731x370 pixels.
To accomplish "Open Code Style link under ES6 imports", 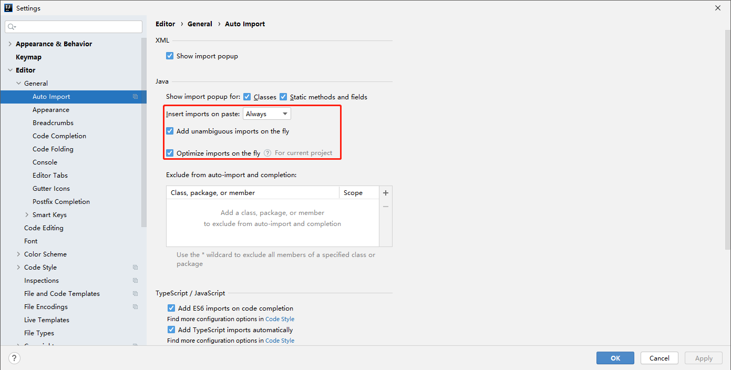I will (x=280, y=319).
